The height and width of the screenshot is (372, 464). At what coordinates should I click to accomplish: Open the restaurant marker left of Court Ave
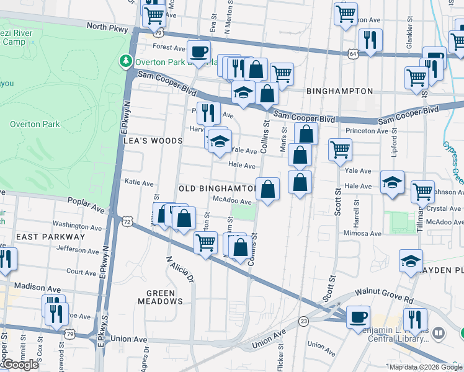[6, 259]
